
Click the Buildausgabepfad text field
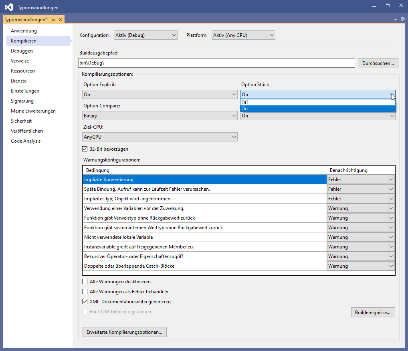point(216,63)
